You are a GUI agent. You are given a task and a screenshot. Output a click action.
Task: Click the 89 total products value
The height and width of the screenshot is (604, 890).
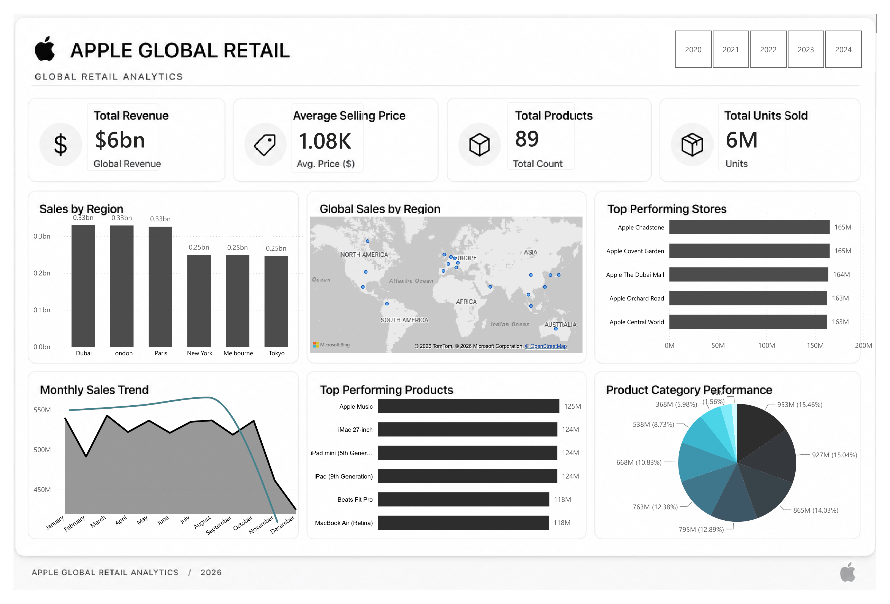pos(527,139)
